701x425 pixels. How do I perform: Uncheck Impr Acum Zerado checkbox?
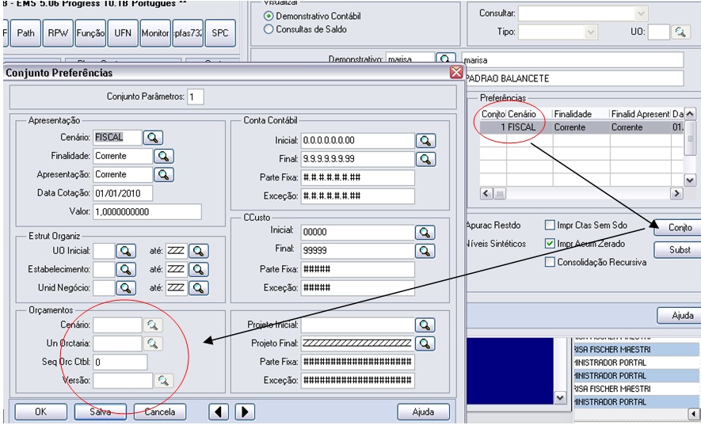(x=550, y=244)
